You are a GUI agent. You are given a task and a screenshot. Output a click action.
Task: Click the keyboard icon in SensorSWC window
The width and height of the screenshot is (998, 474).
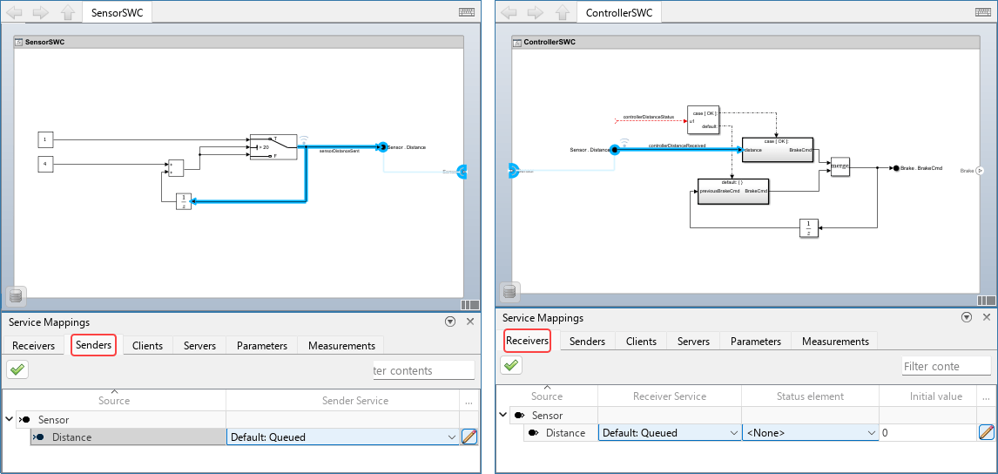[467, 12]
